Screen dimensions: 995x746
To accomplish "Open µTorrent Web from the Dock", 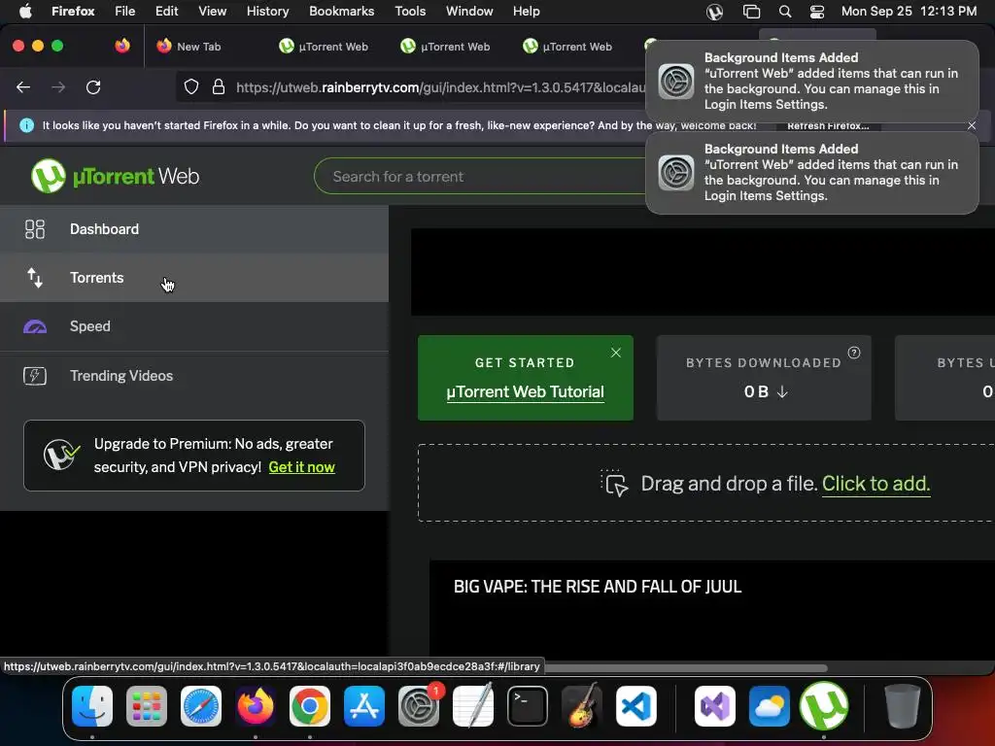I will click(x=824, y=706).
